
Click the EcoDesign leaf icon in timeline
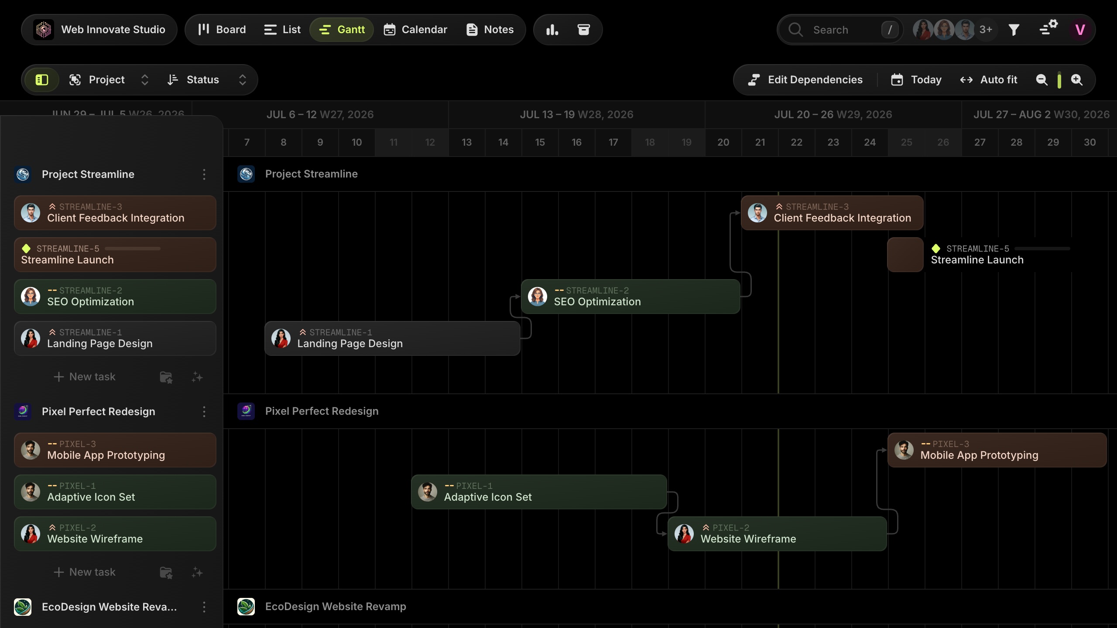pos(246,607)
